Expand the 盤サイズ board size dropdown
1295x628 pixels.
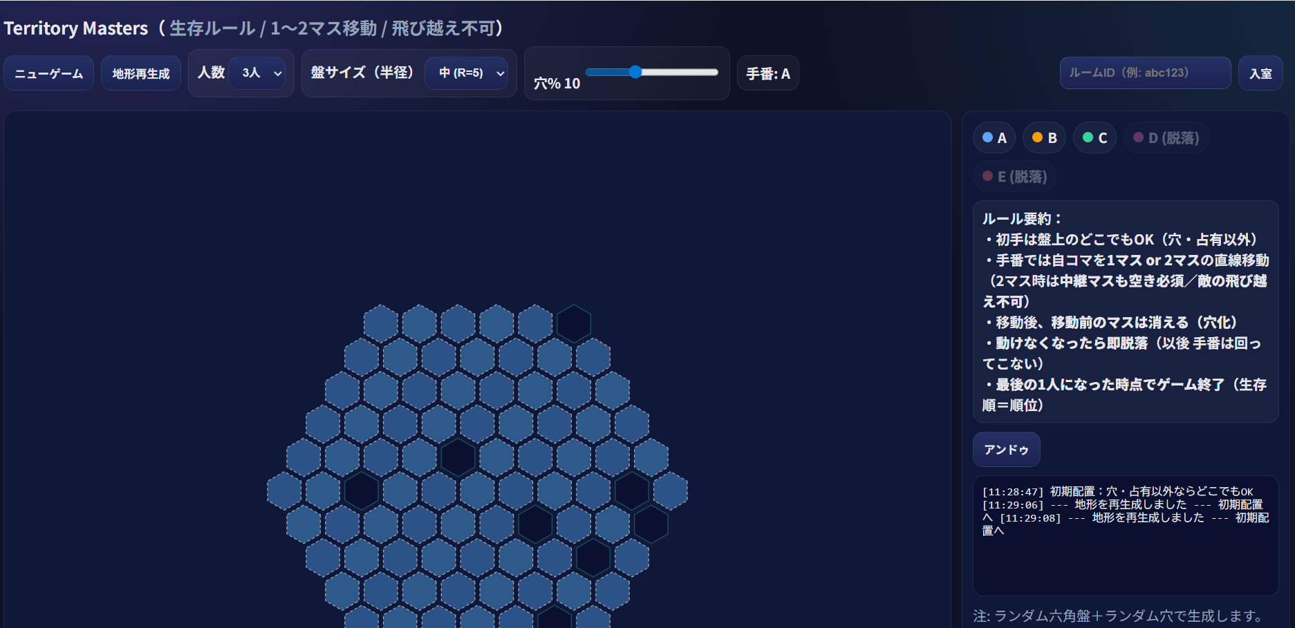tap(465, 73)
